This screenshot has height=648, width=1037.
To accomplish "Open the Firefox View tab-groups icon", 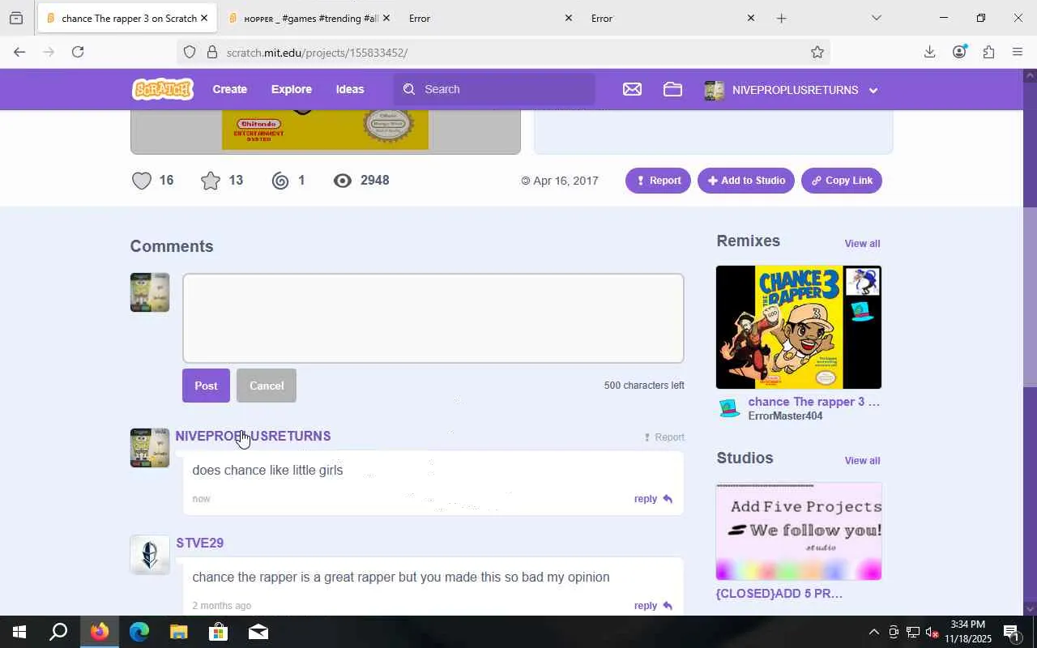I will (x=16, y=18).
